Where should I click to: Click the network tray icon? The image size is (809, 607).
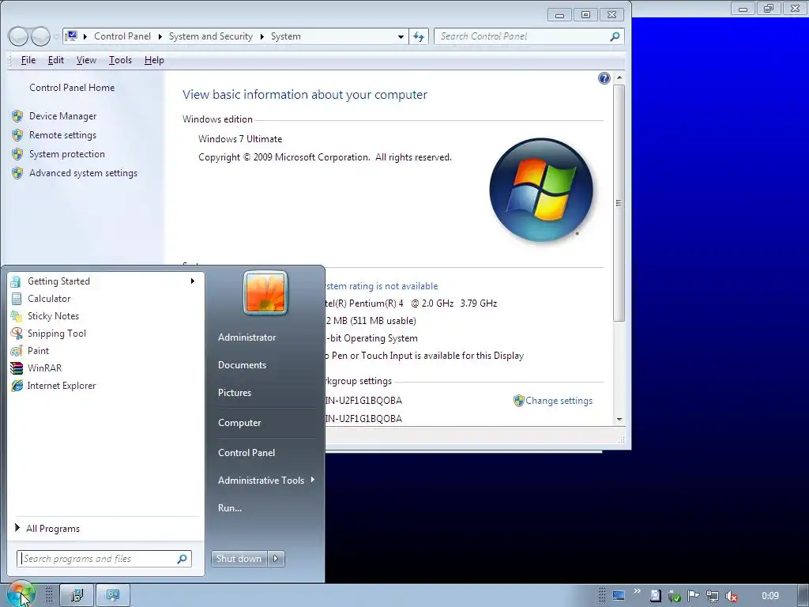click(712, 596)
